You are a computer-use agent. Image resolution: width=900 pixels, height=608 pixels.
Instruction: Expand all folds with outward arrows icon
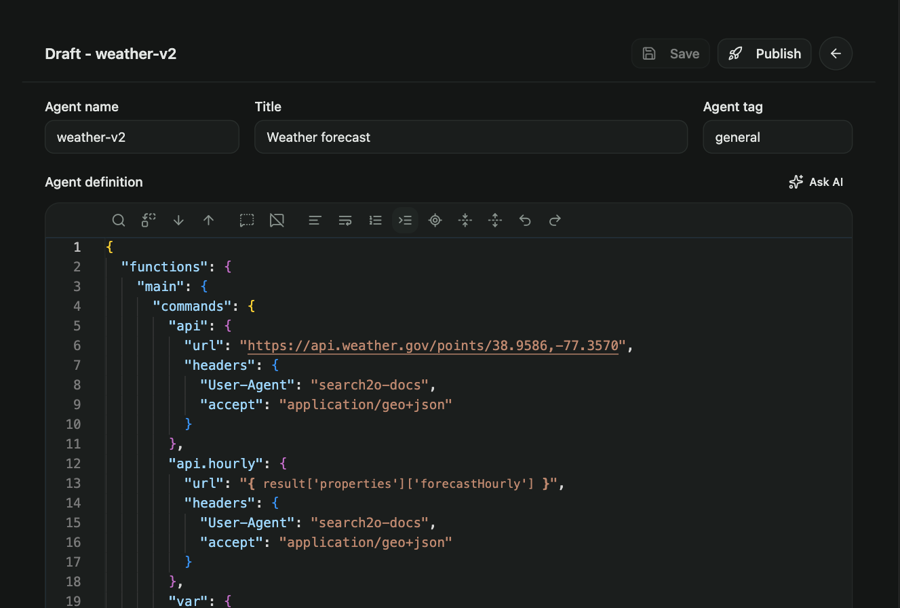(495, 221)
